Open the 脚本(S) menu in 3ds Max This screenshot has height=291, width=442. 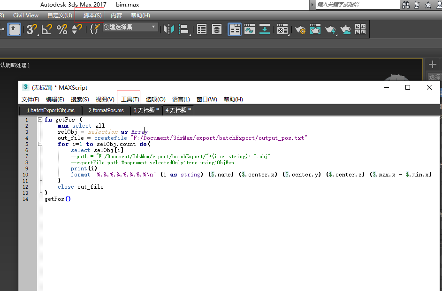pos(92,15)
